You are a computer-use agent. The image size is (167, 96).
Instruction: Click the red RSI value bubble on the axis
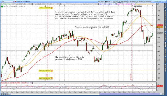click(x=160, y=86)
